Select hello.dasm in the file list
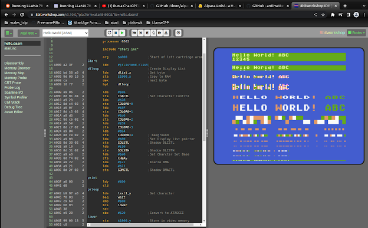The height and width of the screenshot is (228, 368). pyautogui.click(x=22, y=44)
